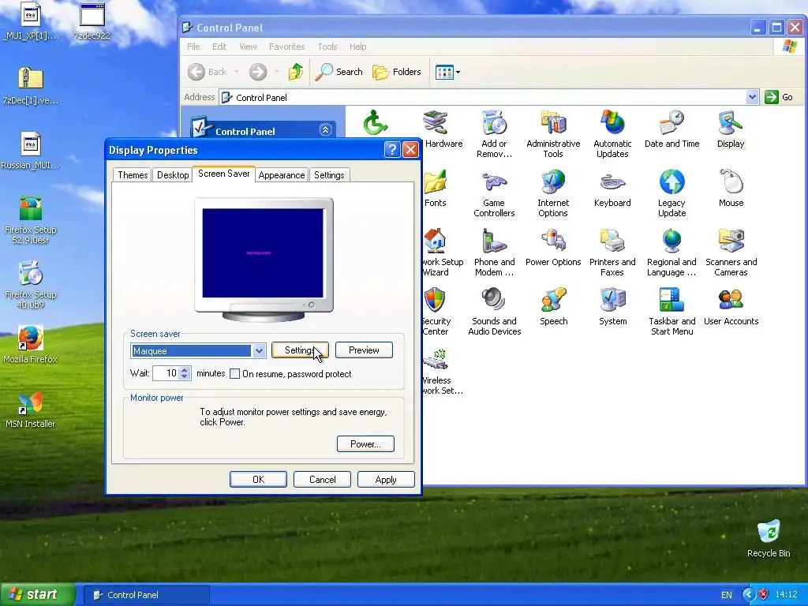808x606 pixels.
Task: Click the Search toolbar button
Action: pyautogui.click(x=339, y=72)
